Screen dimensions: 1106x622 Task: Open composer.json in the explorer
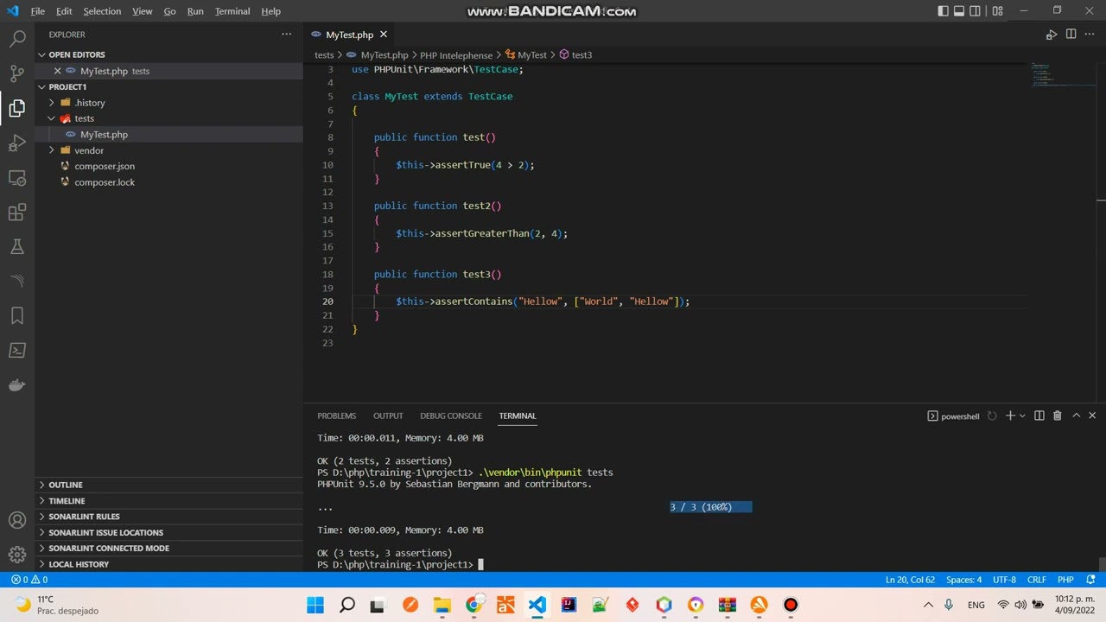pos(105,166)
